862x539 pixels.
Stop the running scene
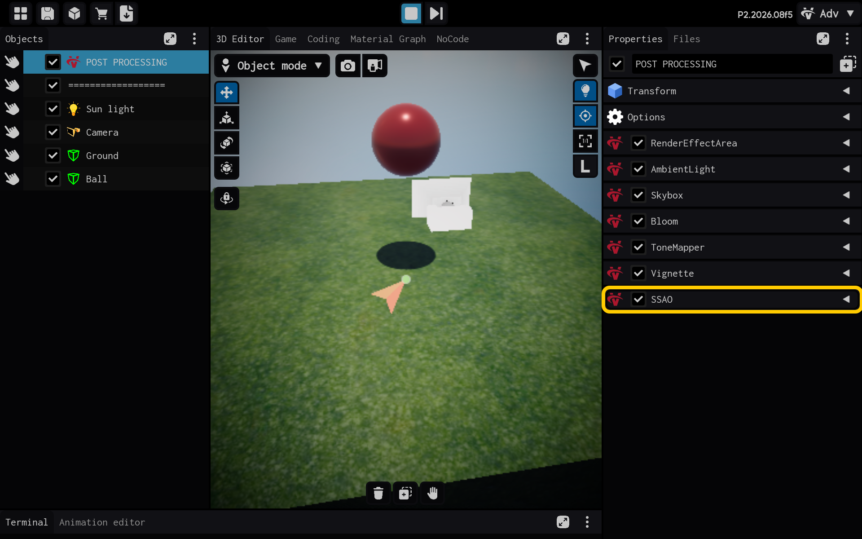click(411, 13)
